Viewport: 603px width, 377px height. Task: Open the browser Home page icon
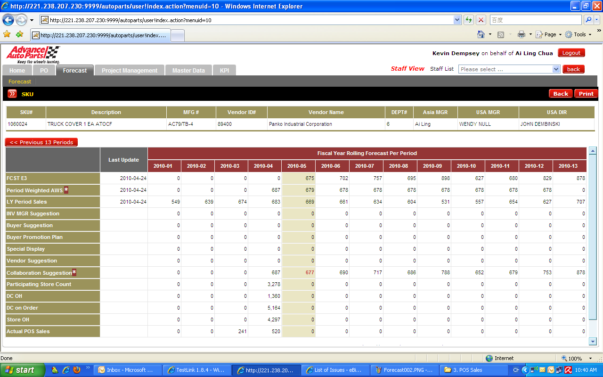481,34
